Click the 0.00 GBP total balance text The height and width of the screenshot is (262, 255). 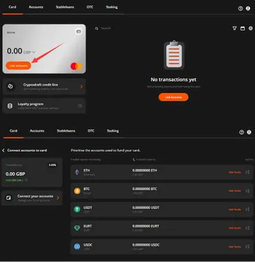click(15, 174)
